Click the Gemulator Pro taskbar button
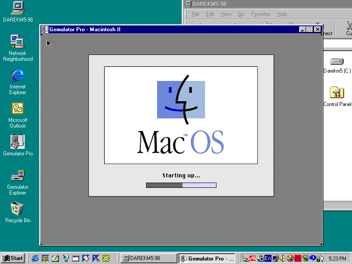This screenshot has height=264, width=352. [208, 258]
